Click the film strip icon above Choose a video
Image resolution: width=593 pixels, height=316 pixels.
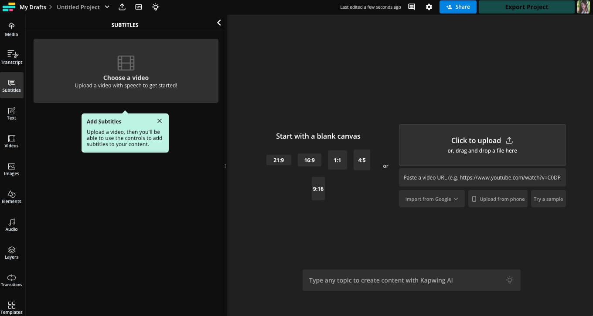point(126,63)
